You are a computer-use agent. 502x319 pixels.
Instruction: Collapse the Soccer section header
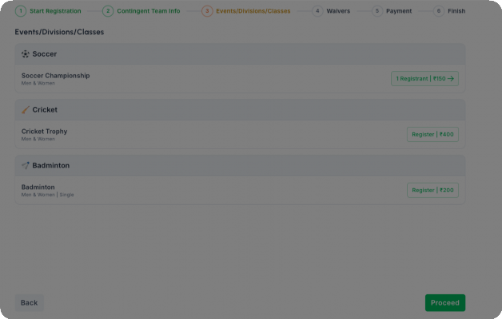click(240, 54)
